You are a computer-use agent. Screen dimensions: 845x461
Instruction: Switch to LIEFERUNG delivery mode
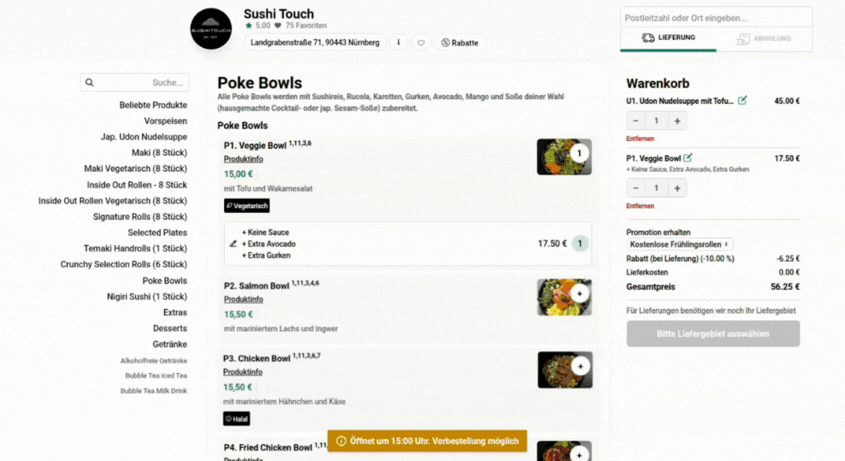point(668,37)
